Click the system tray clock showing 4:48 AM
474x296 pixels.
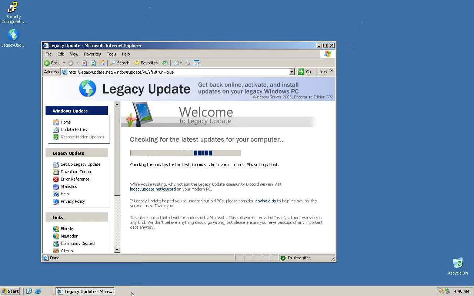461,291
